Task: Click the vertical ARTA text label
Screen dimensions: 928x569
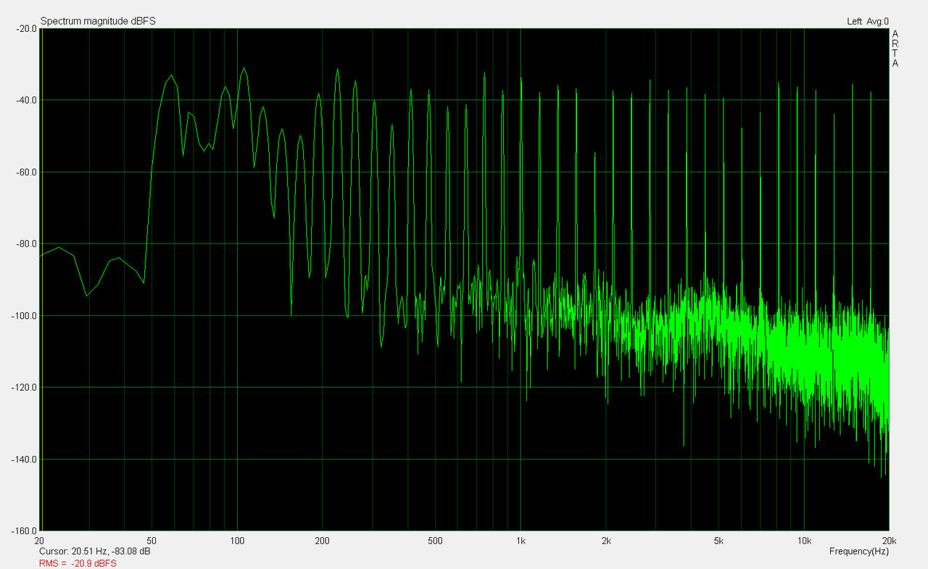Action: tap(895, 49)
